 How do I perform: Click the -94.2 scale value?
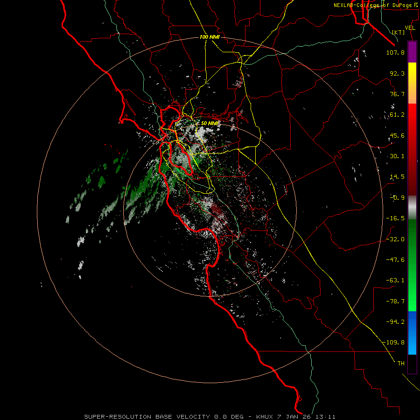pos(395,322)
